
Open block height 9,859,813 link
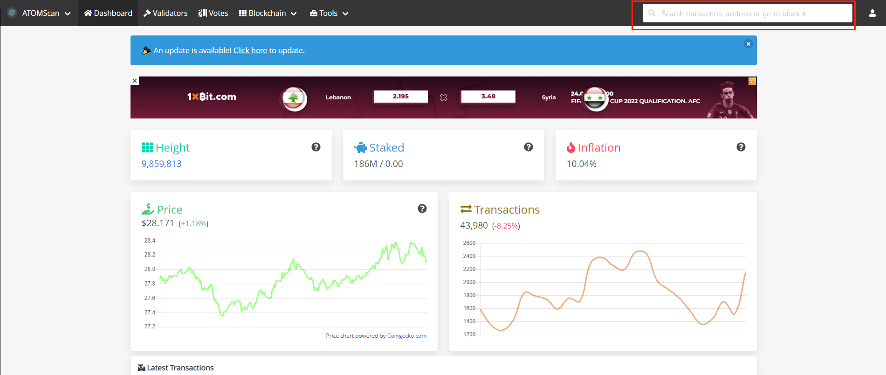[162, 164]
